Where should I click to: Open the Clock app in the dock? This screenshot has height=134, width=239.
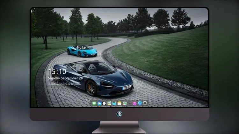(x=104, y=104)
